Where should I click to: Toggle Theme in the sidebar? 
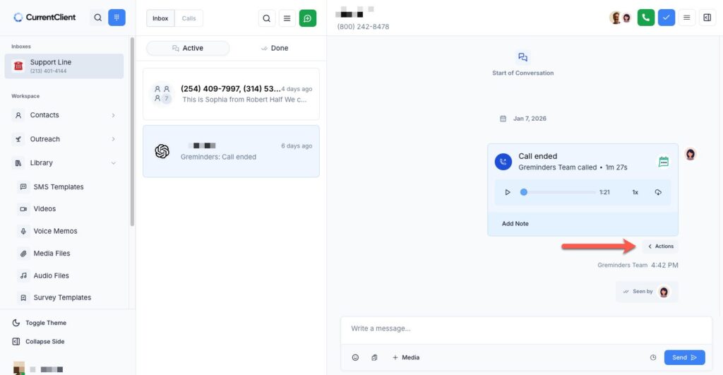(x=45, y=323)
